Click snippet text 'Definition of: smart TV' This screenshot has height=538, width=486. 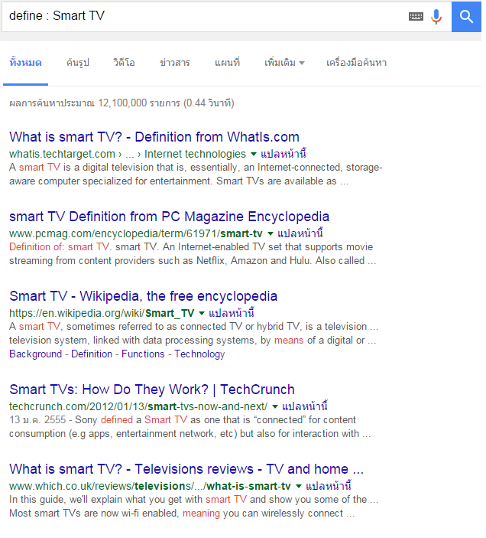point(60,247)
